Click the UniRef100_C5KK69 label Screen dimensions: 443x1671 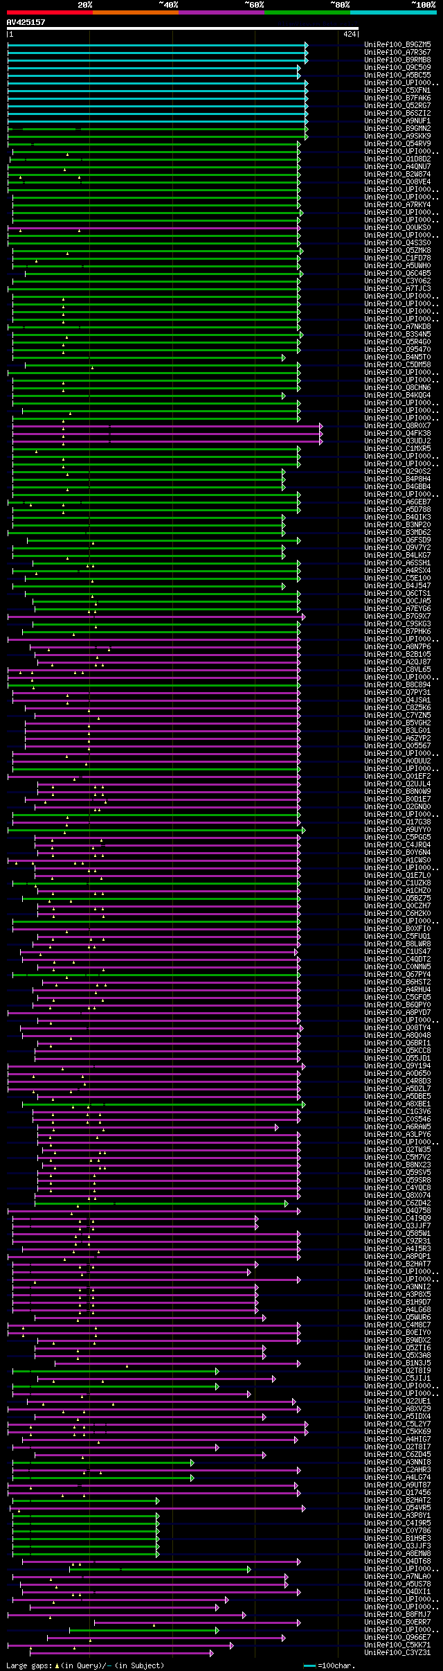(397, 1432)
